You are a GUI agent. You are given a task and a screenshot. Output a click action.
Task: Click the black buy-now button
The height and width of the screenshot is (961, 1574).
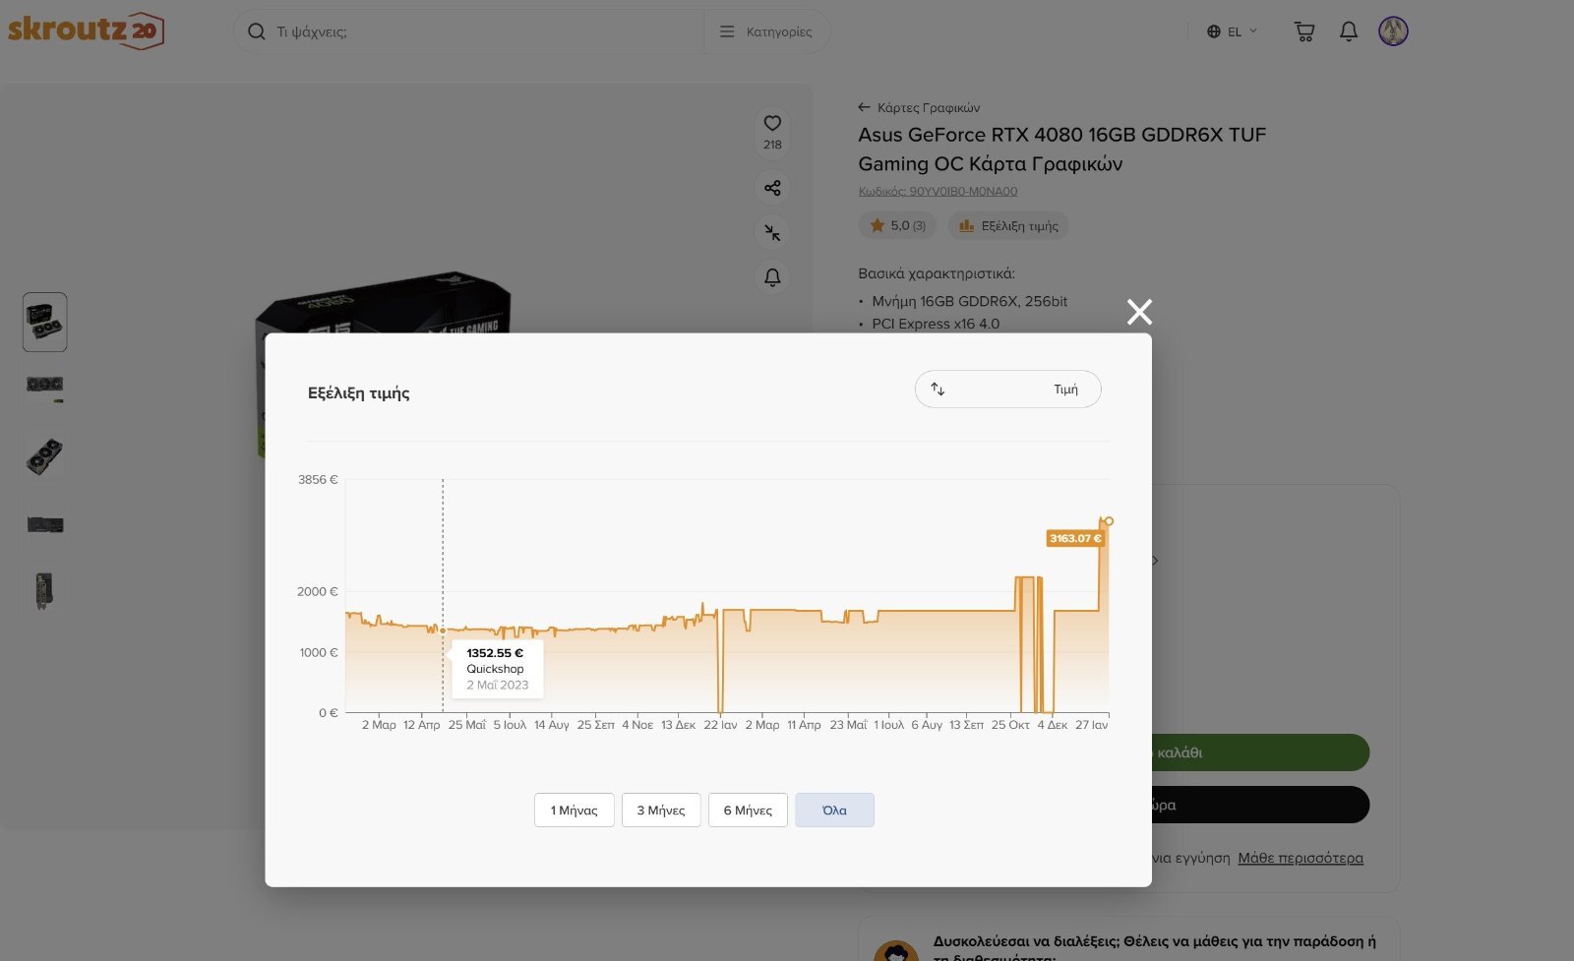pos(1259,805)
